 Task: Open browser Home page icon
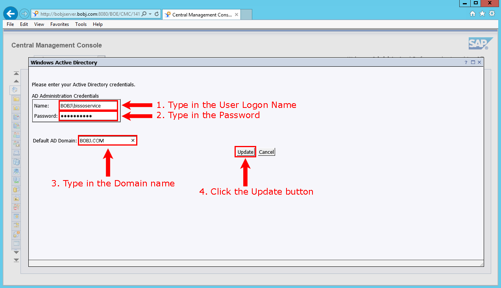(473, 14)
